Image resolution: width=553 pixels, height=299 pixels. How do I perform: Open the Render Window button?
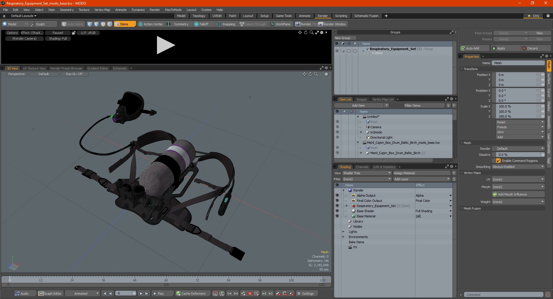tap(332, 24)
